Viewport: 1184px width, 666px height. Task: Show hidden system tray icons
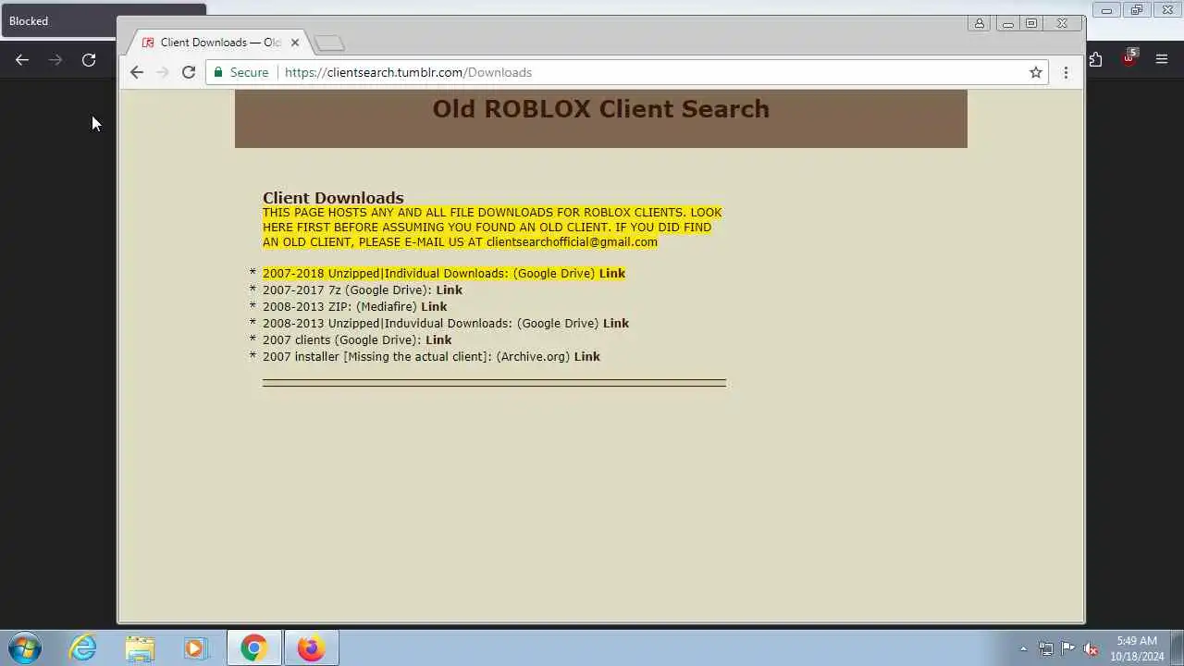(x=1023, y=648)
